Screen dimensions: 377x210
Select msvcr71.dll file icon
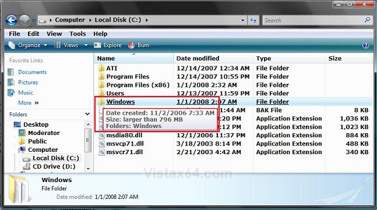click(x=102, y=152)
